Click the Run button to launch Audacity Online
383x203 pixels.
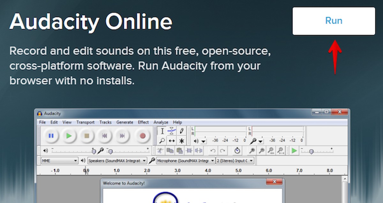tap(334, 20)
